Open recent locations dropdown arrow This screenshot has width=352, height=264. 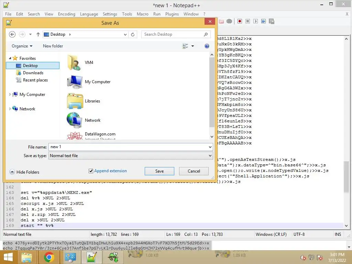tap(30, 34)
